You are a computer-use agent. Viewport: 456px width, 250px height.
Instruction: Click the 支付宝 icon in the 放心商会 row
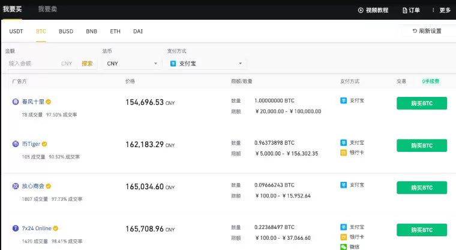[343, 185]
